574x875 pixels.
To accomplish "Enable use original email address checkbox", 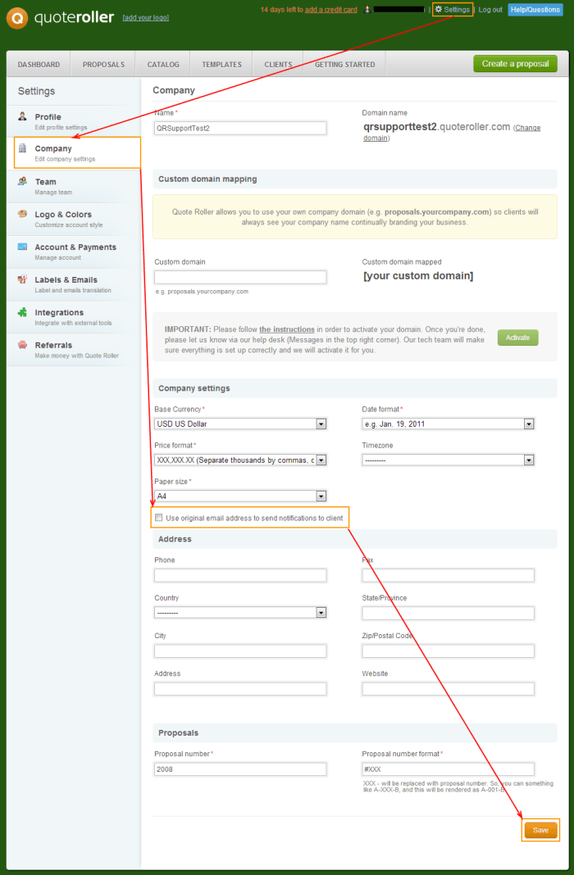I will click(x=158, y=518).
